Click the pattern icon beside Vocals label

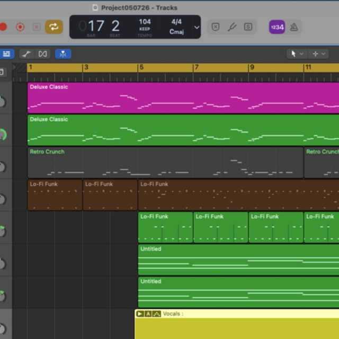pos(157,314)
